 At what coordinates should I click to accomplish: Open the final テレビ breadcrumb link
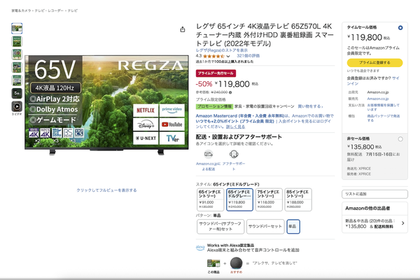point(72,10)
